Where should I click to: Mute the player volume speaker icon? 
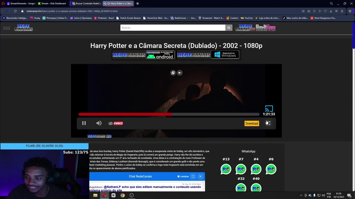click(99, 123)
